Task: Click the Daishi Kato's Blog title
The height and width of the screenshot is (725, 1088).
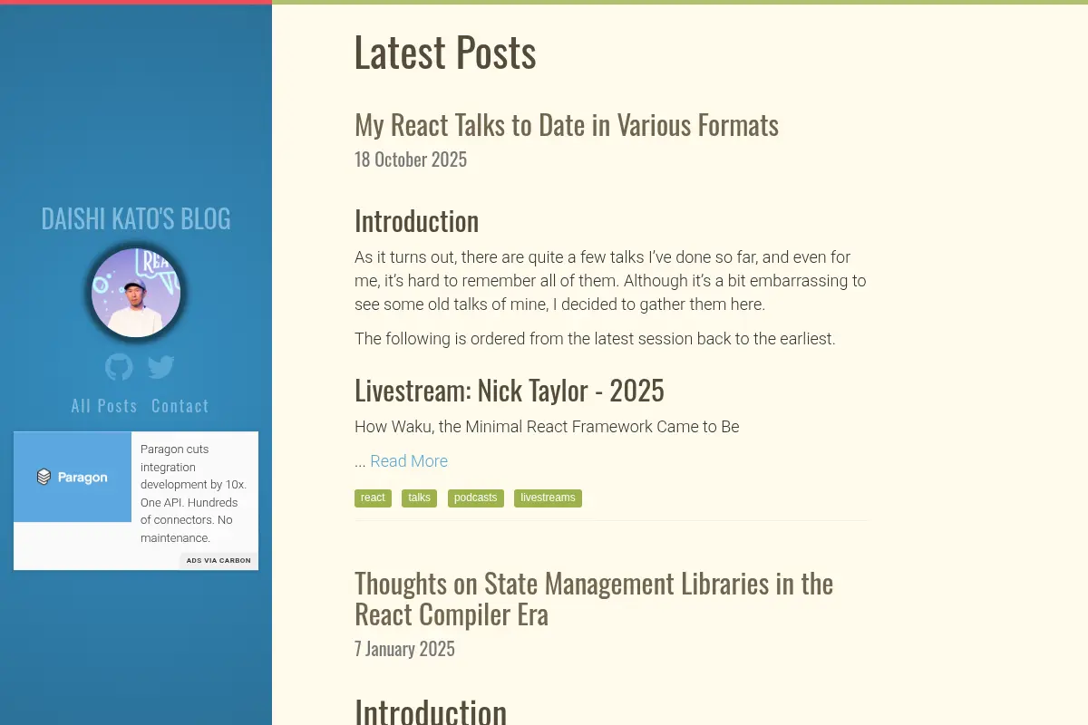Action: point(136,218)
